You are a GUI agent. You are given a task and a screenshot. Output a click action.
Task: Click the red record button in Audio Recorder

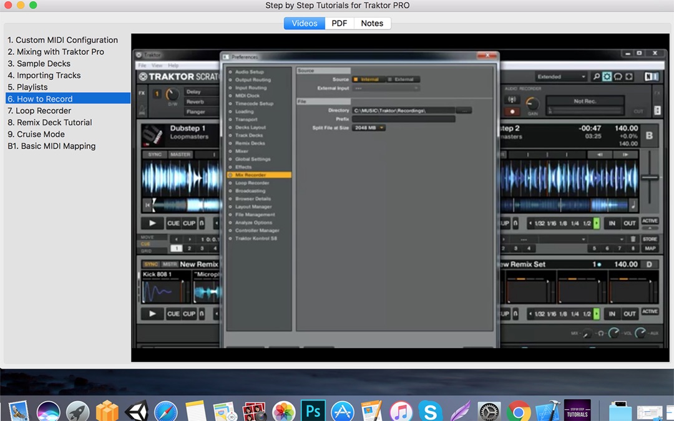[512, 111]
